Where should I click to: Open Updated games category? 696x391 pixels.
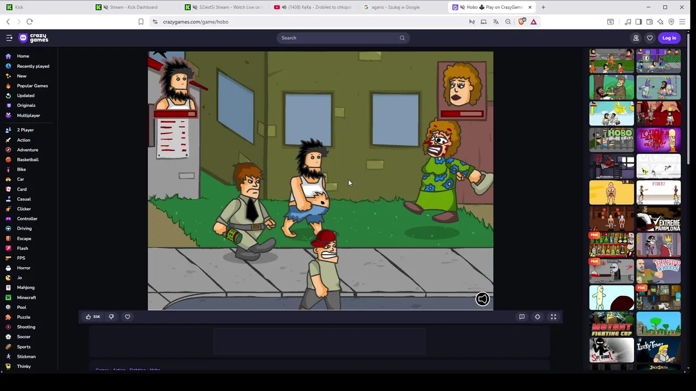click(26, 96)
